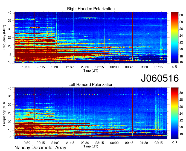Click the "24" value on the upper dB color scale
This screenshot has height=151, width=186.
pyautogui.click(x=181, y=36)
